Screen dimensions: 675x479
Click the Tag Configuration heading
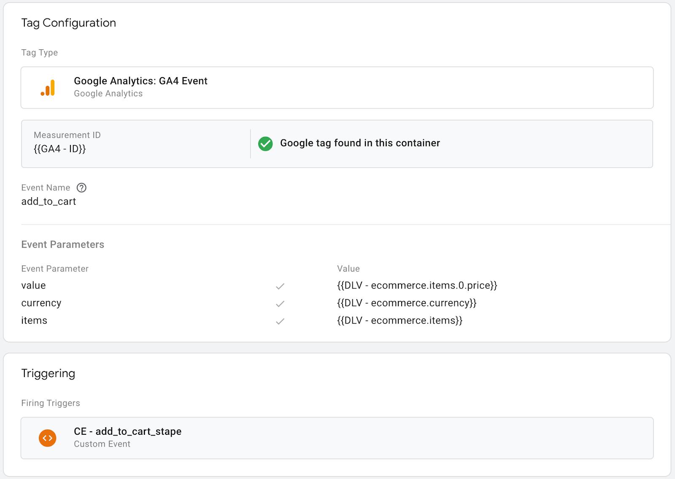tap(69, 23)
